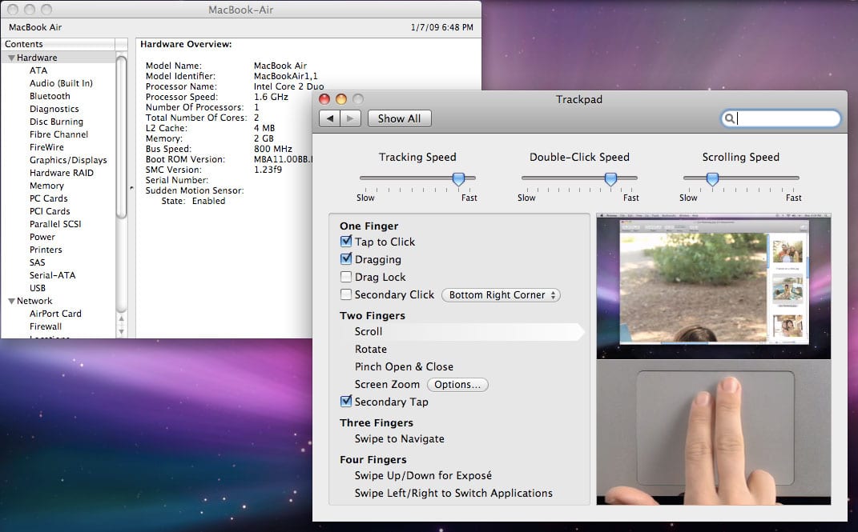This screenshot has width=858, height=532.
Task: Select Rotate gesture item
Action: (x=370, y=349)
